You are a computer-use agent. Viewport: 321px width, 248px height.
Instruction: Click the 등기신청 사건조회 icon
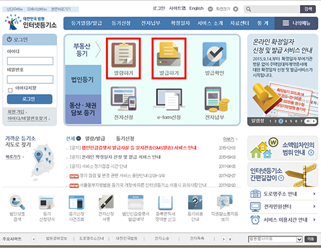pos(76,202)
